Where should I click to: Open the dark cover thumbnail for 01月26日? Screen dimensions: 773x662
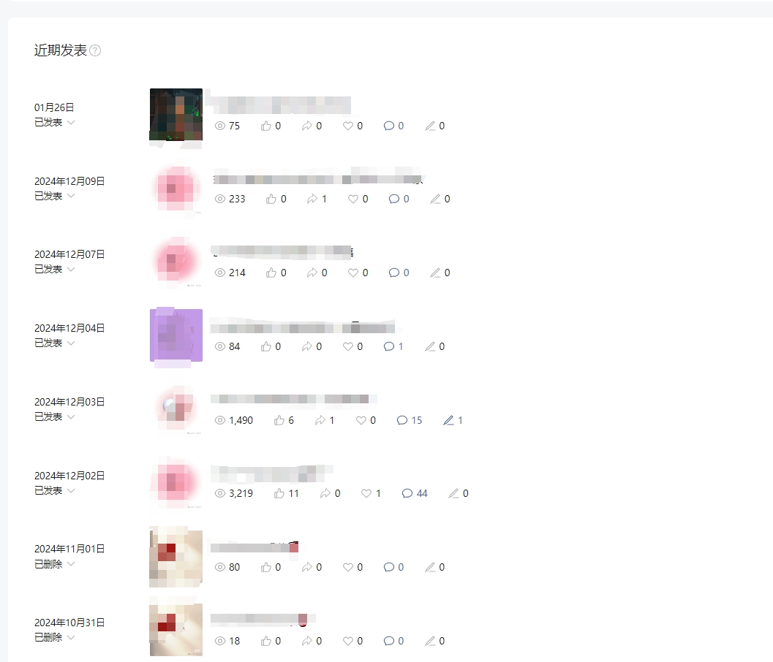click(x=176, y=115)
